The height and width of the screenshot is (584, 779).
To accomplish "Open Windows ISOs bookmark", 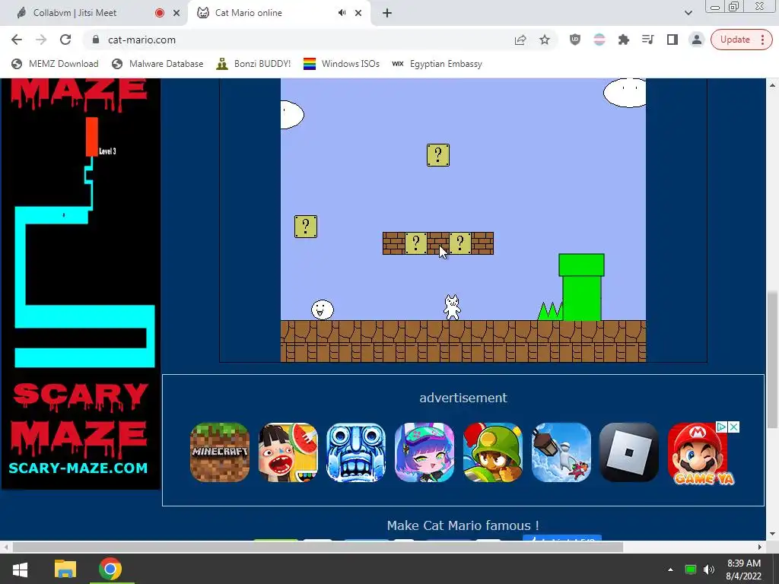I will [342, 64].
